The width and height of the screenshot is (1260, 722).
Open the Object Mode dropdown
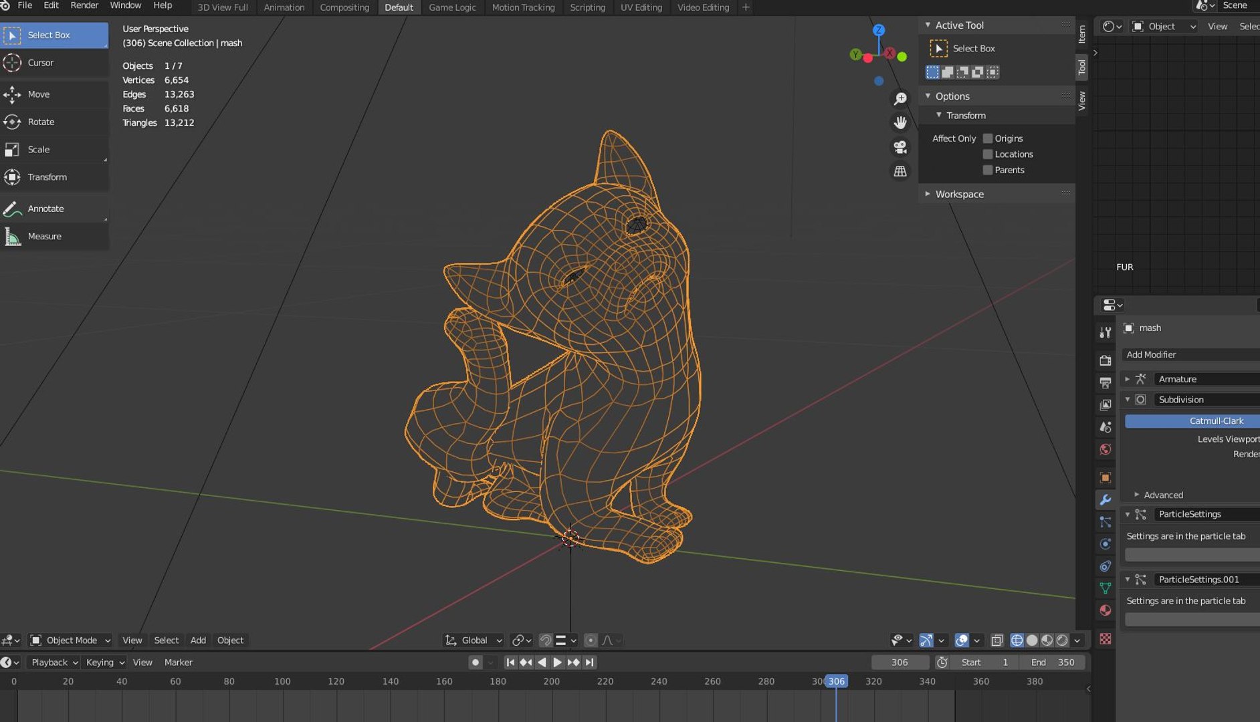70,640
